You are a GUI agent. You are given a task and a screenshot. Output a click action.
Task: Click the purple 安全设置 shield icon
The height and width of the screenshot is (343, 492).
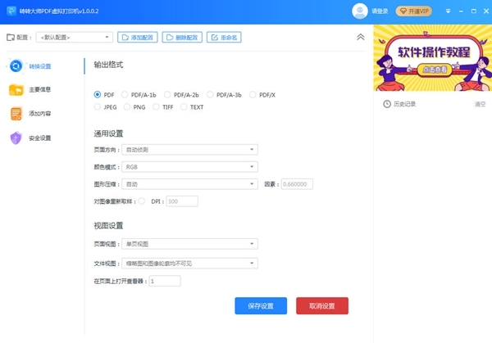pos(16,138)
